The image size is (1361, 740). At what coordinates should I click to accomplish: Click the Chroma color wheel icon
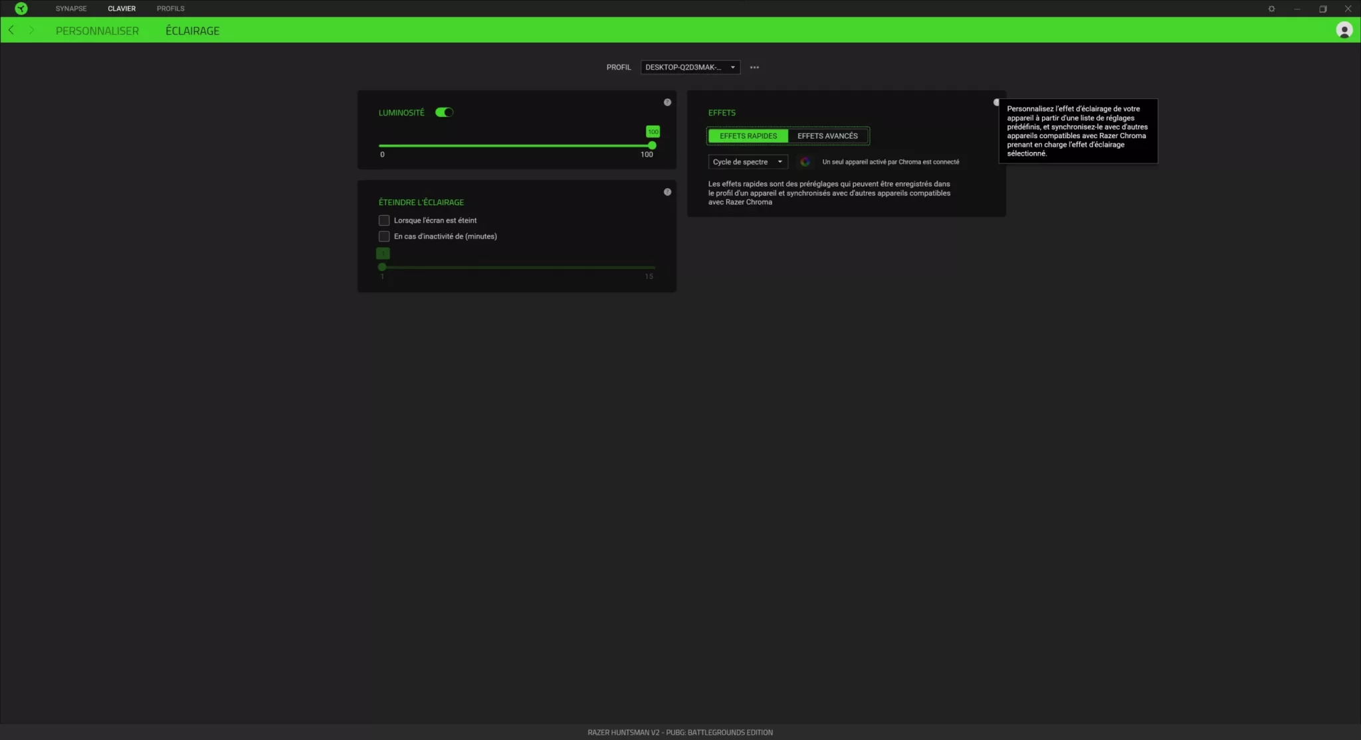coord(805,161)
